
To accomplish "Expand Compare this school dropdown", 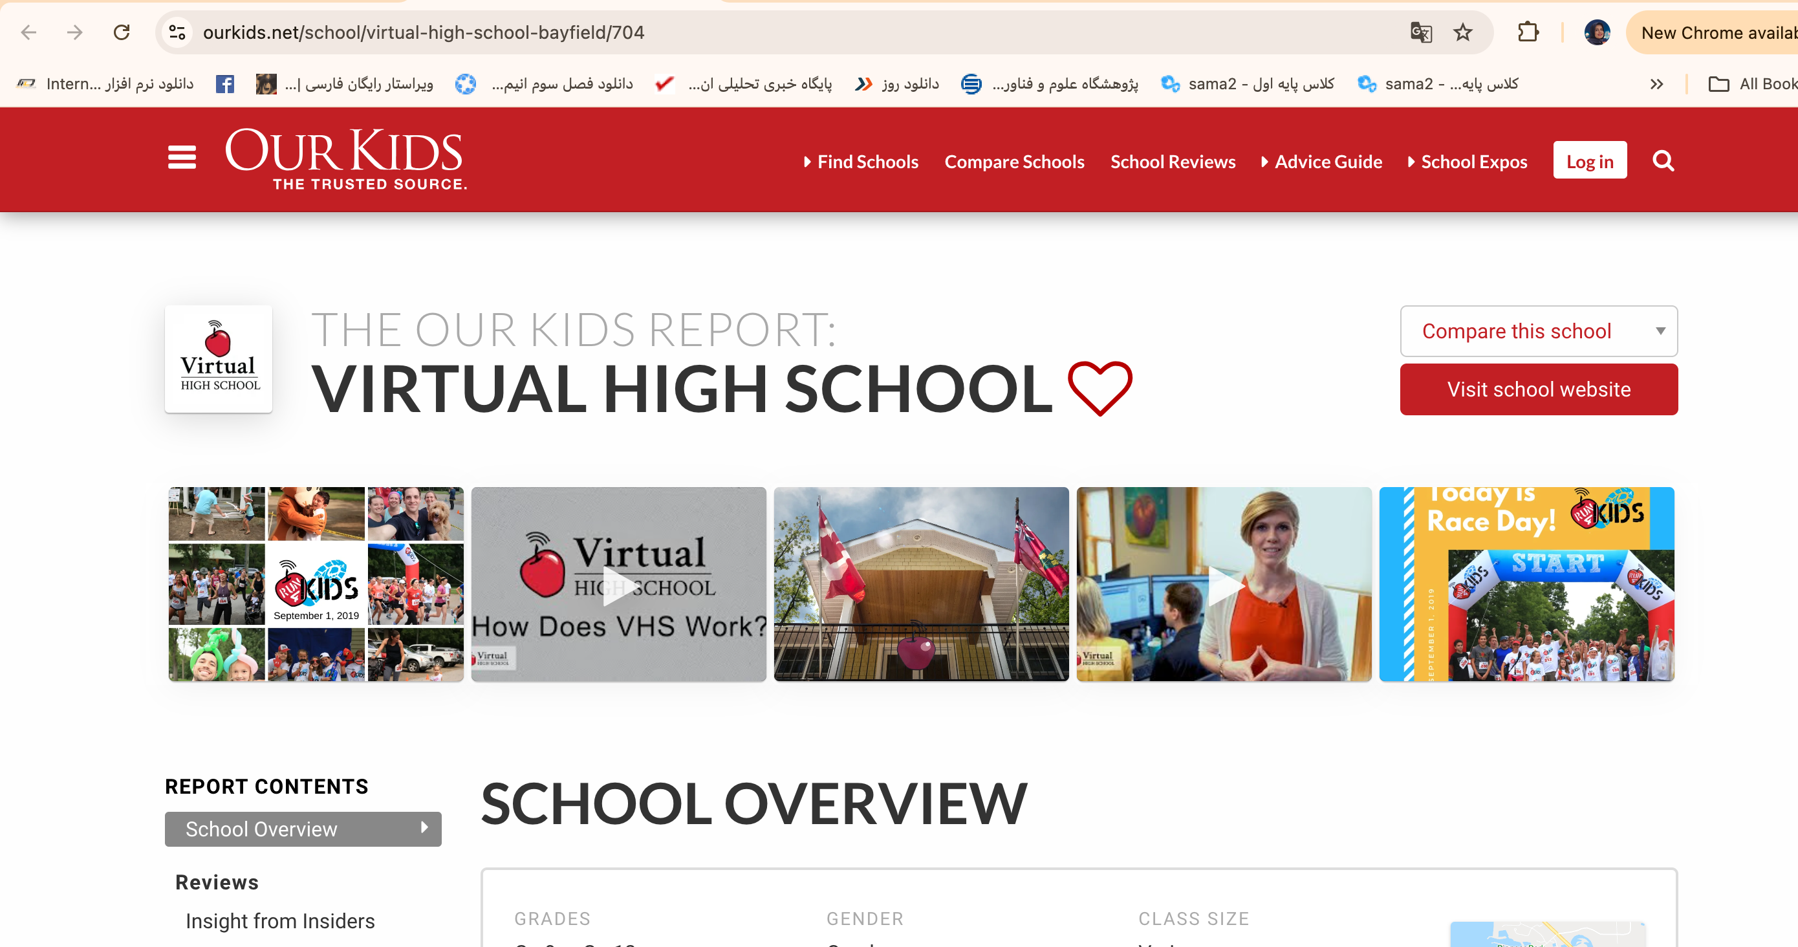I will point(1539,331).
